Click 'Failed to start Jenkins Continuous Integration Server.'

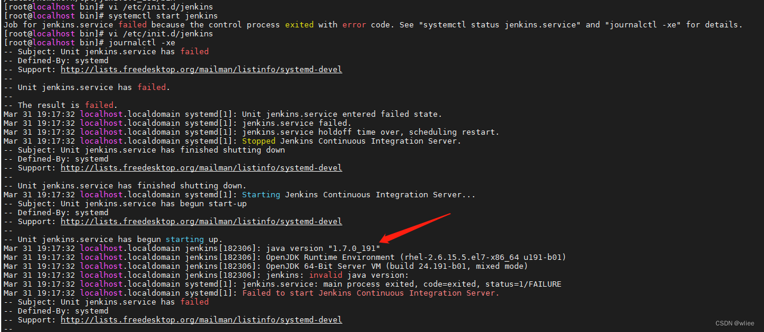(x=371, y=293)
